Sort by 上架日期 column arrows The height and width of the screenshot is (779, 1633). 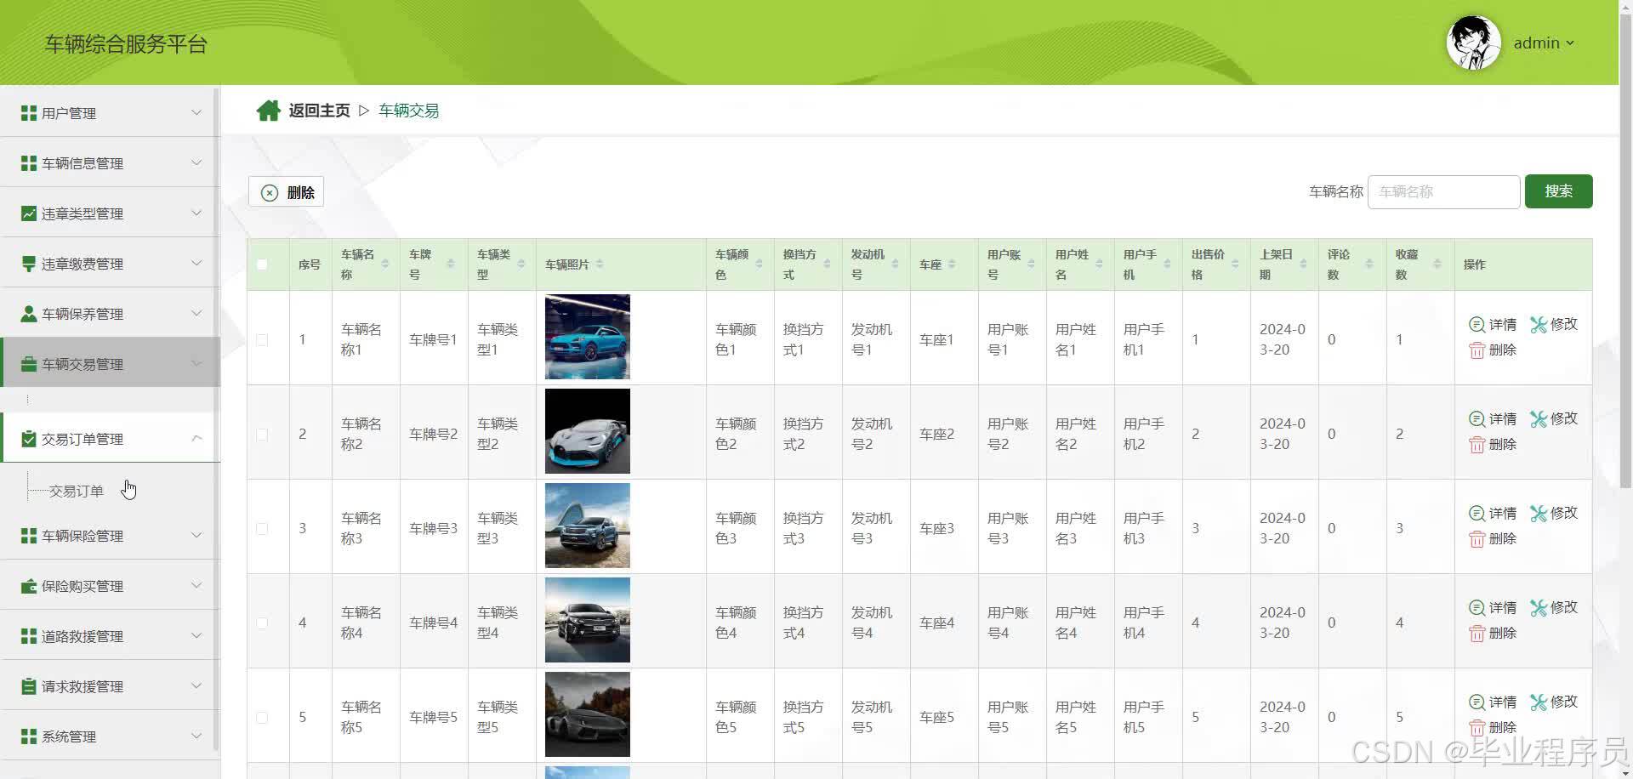(1303, 264)
